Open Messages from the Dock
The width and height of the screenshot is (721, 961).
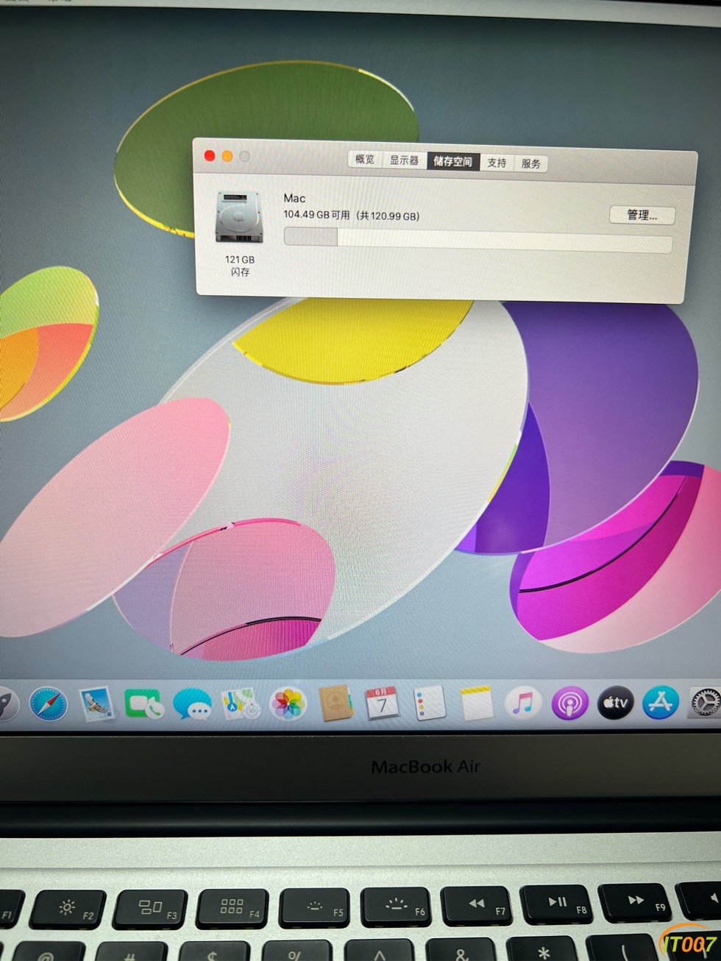(192, 705)
